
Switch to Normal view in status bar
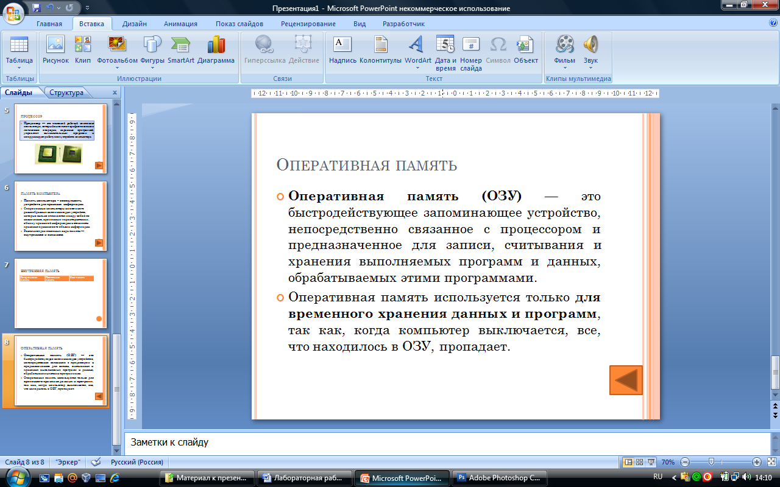click(628, 462)
